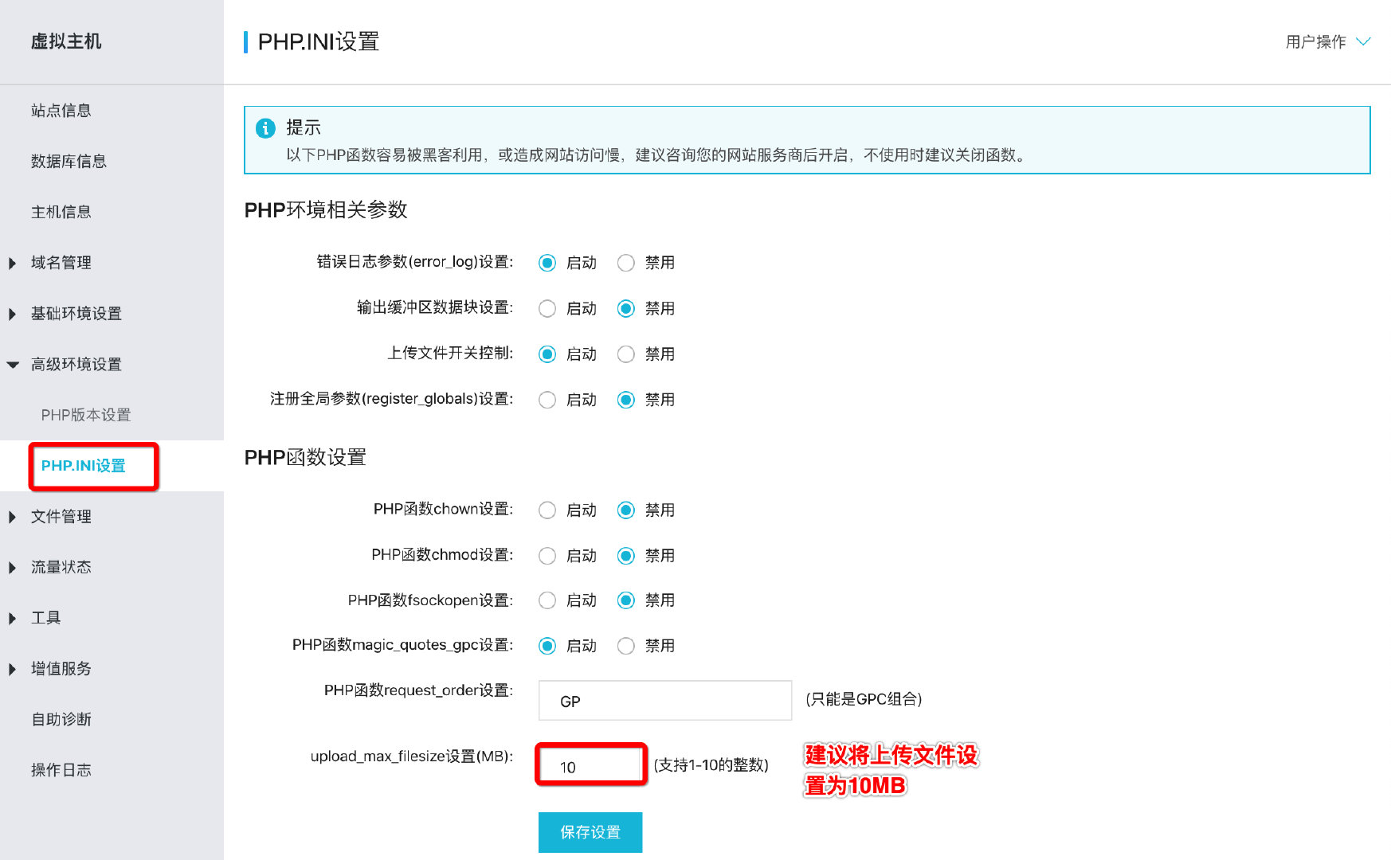Image resolution: width=1391 pixels, height=860 pixels.
Task: Enable PHP函数chown setting
Action: pyautogui.click(x=547, y=510)
